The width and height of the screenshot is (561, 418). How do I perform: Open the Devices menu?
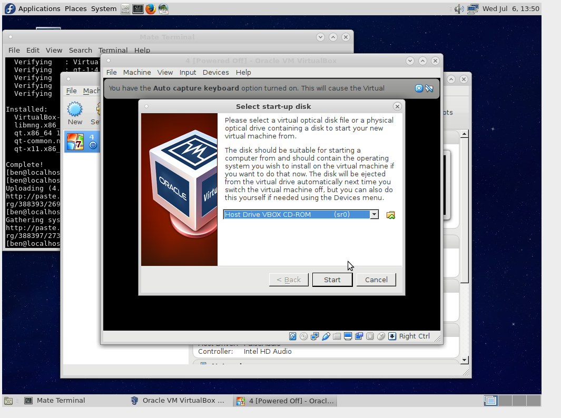tap(216, 72)
